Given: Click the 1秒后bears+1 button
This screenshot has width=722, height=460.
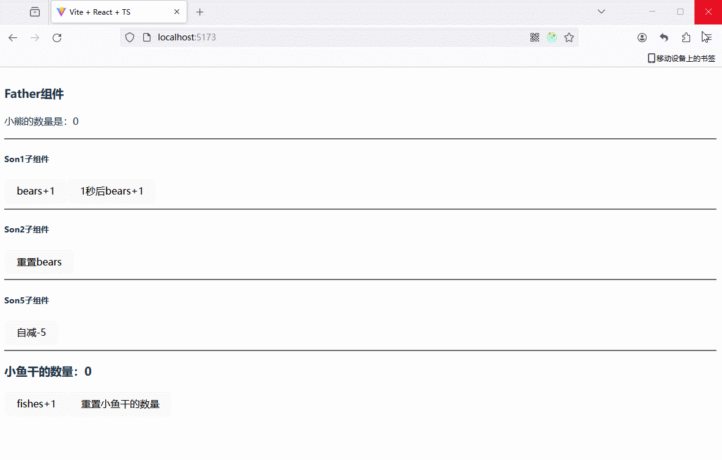Looking at the screenshot, I should (112, 191).
